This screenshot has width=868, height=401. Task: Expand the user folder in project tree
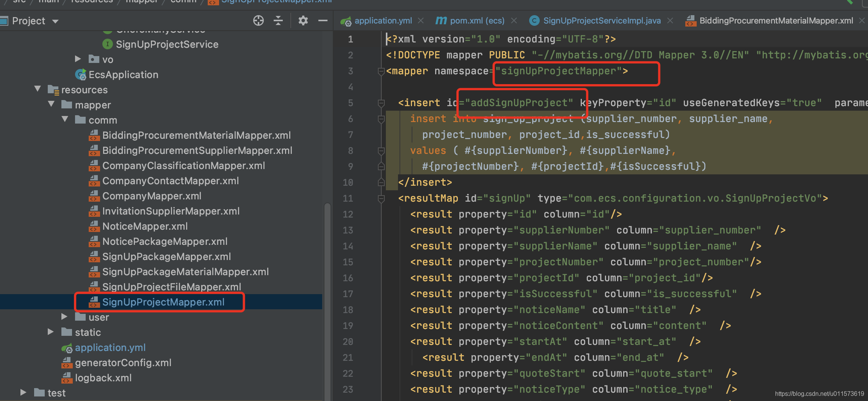pos(64,317)
